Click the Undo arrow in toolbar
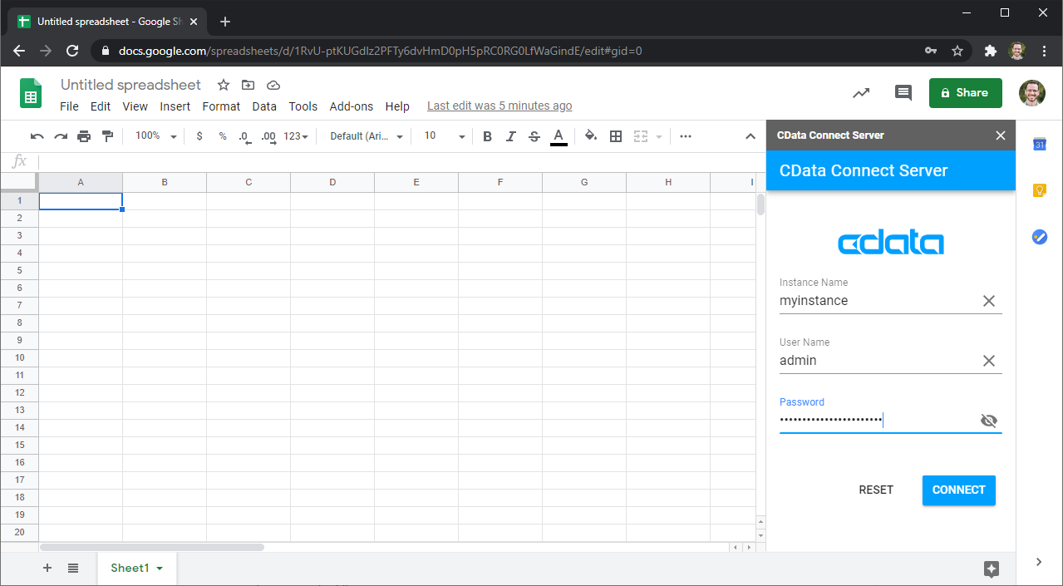 [37, 136]
